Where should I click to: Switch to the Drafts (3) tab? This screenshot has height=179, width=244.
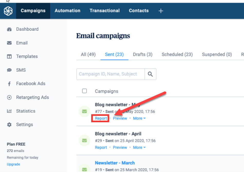(x=143, y=54)
